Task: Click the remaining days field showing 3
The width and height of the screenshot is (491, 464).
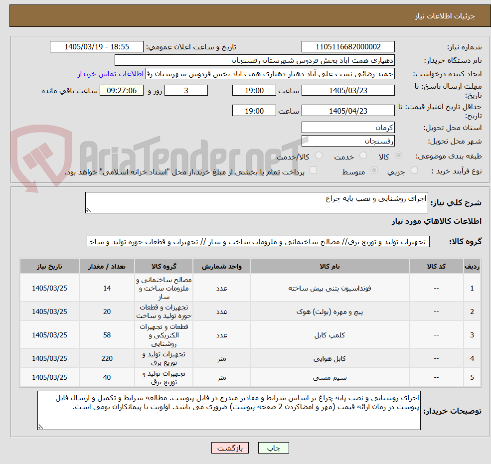Action: pos(186,91)
